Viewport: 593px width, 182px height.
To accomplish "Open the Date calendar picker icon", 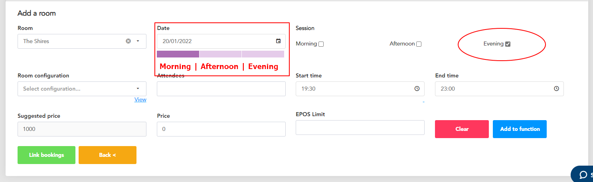I will [x=278, y=41].
